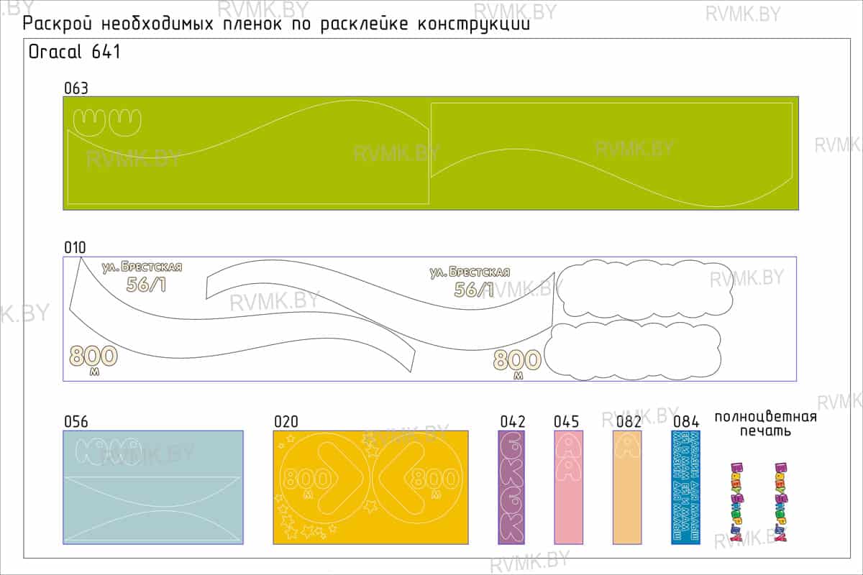Click the '082' film code label
Image resolution: width=863 pixels, height=575 pixels.
[x=628, y=422]
